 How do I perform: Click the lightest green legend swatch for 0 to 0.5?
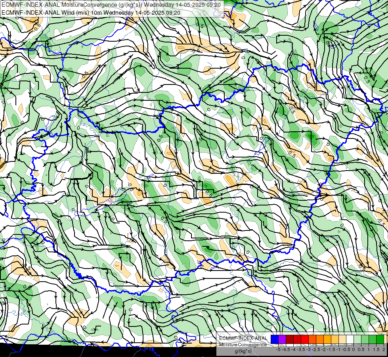click(357, 339)
